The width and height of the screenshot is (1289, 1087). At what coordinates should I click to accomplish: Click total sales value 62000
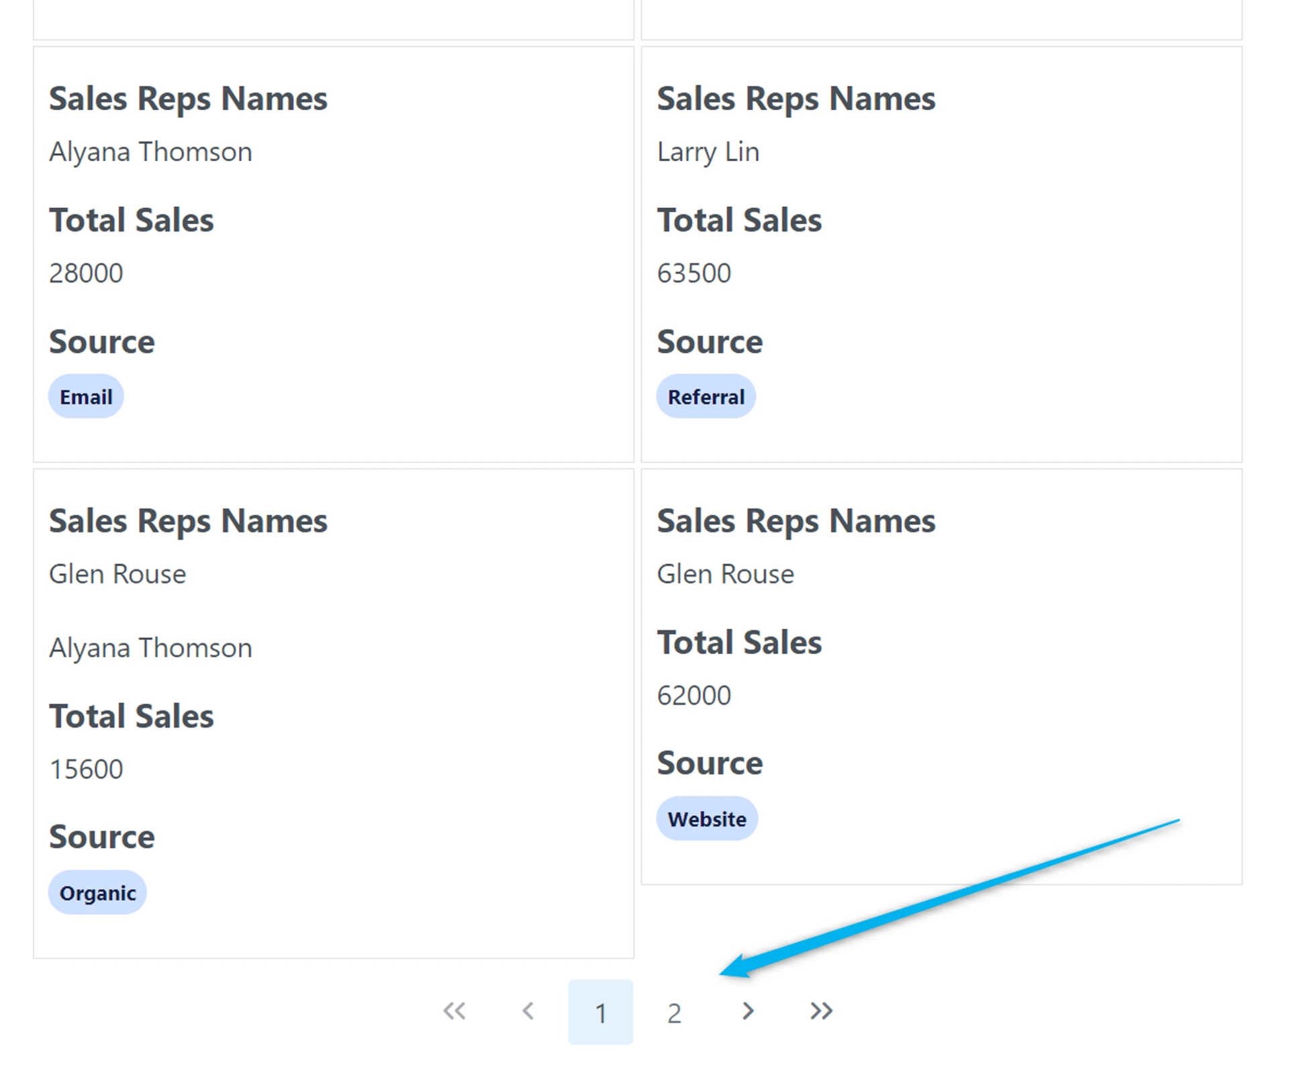pyautogui.click(x=694, y=696)
